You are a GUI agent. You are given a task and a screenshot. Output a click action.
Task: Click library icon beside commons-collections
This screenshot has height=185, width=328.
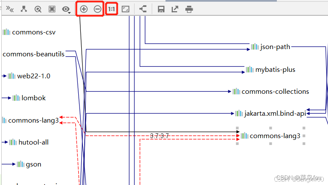236,91
